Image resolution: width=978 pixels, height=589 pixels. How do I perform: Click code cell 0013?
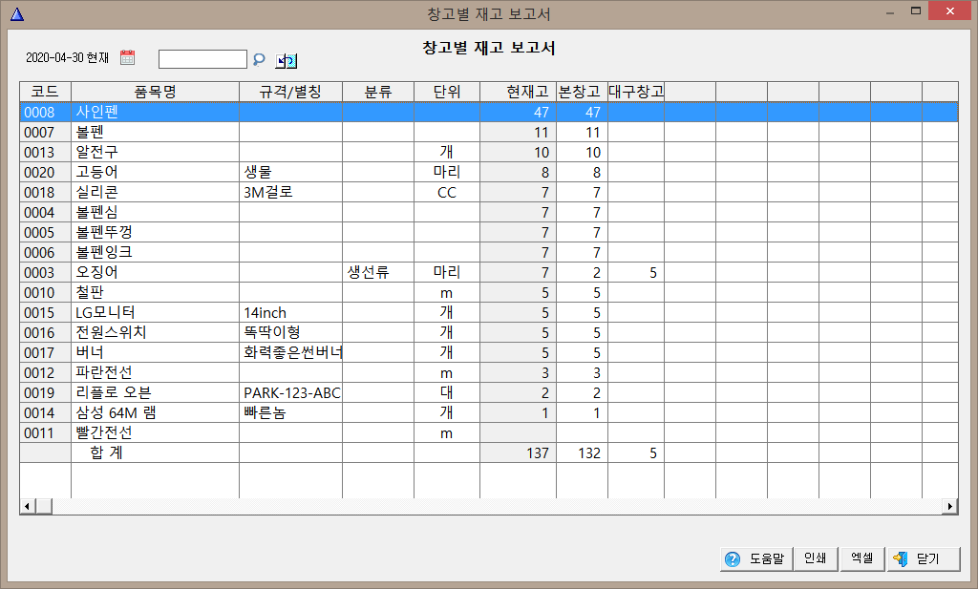(45, 152)
